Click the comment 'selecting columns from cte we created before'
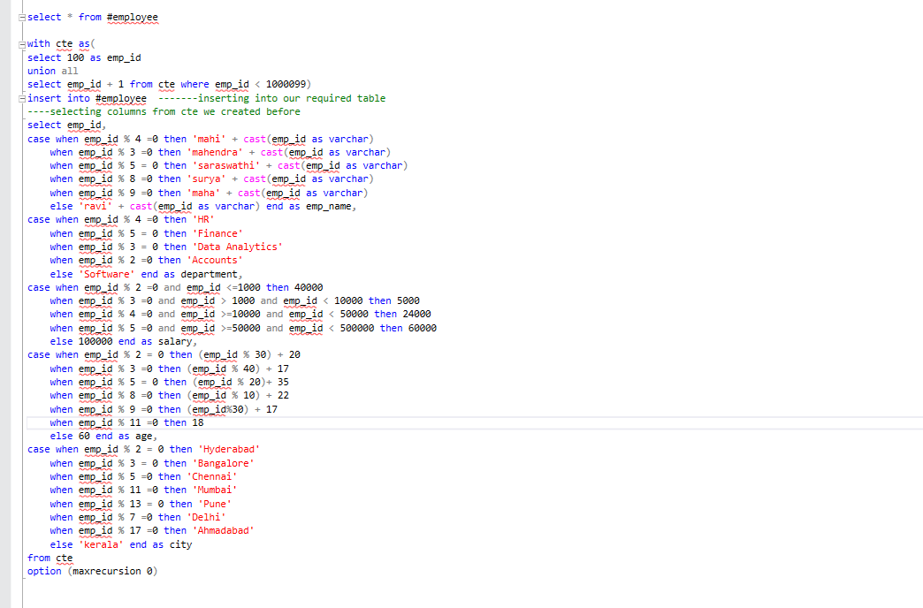This screenshot has height=608, width=923. coord(164,111)
